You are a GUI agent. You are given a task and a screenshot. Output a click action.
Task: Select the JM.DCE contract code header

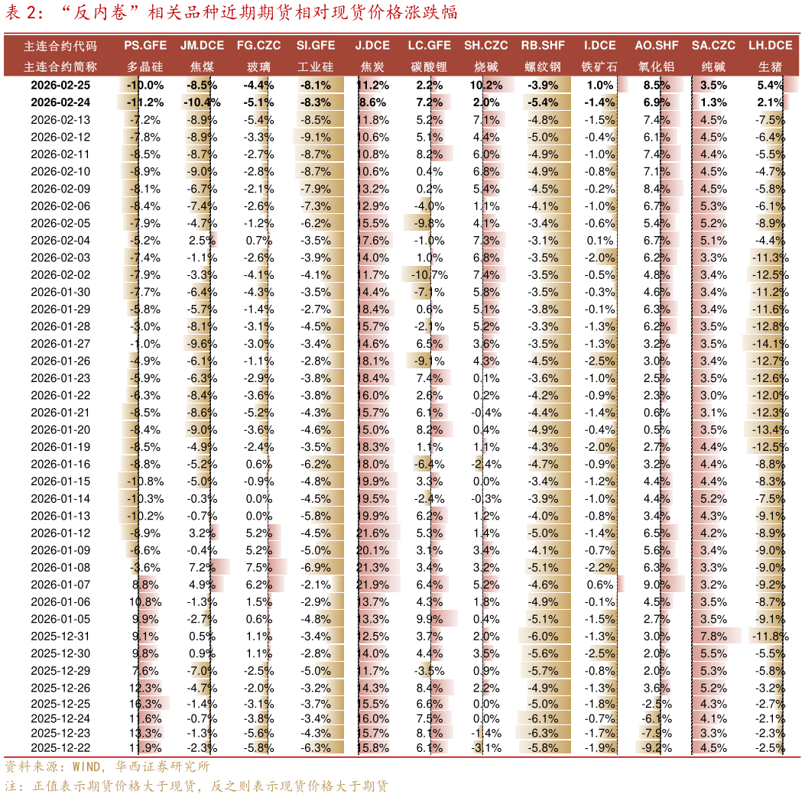(x=202, y=46)
